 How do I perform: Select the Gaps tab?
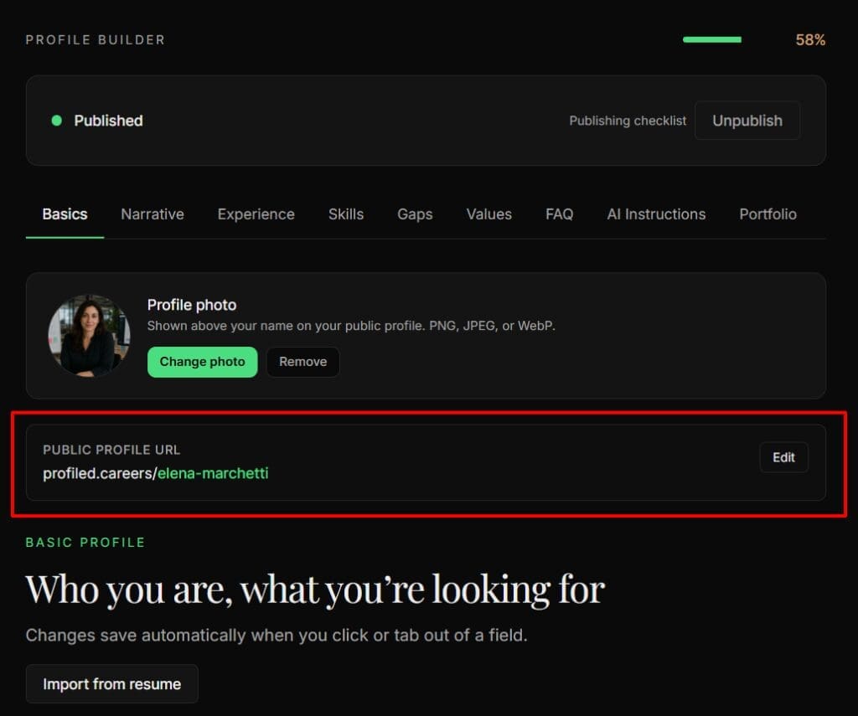point(415,214)
